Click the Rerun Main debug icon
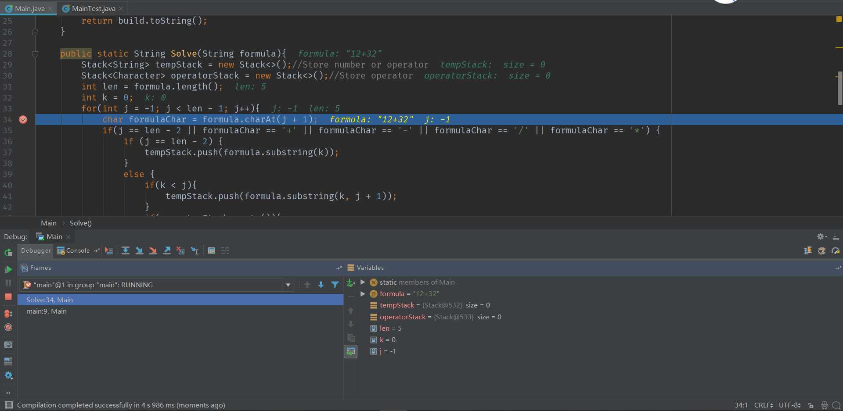 click(x=8, y=252)
